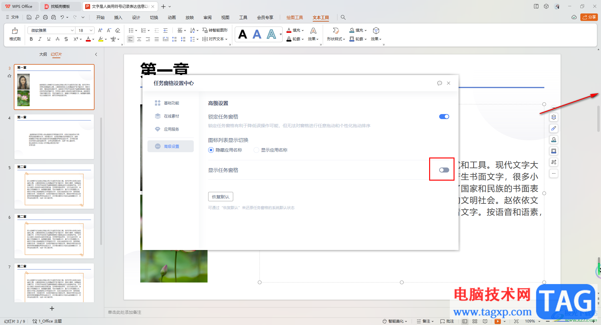Expand the Smart Beautify (智能美化) menu

click(x=395, y=321)
